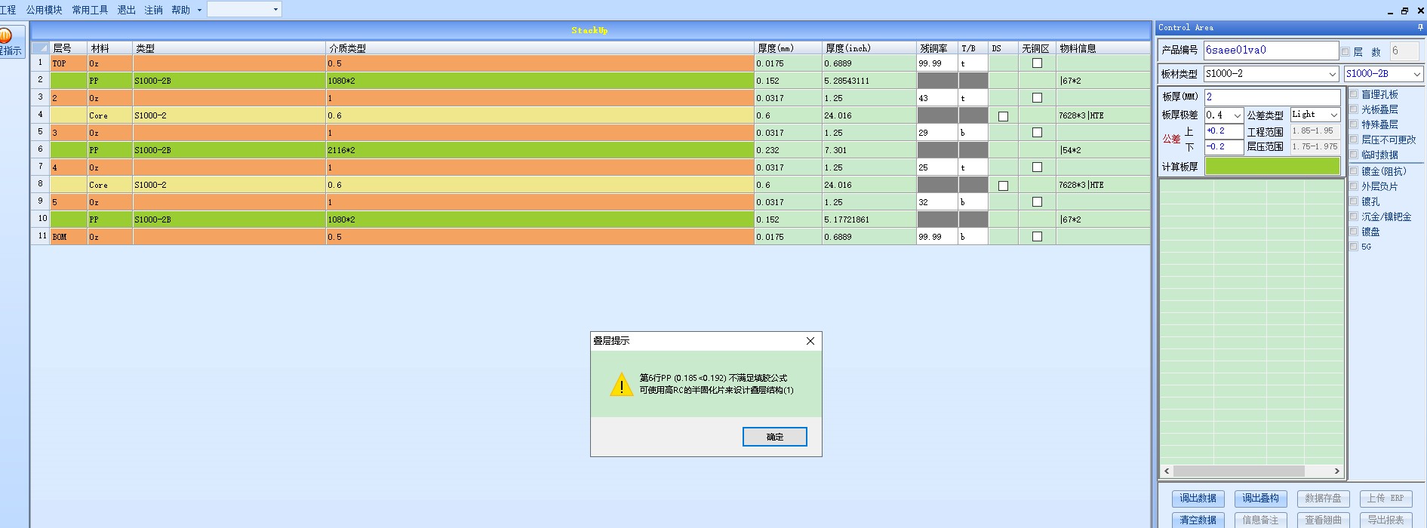
Task: Open the S1000-2B dropdown in Control Area
Action: [x=1416, y=74]
